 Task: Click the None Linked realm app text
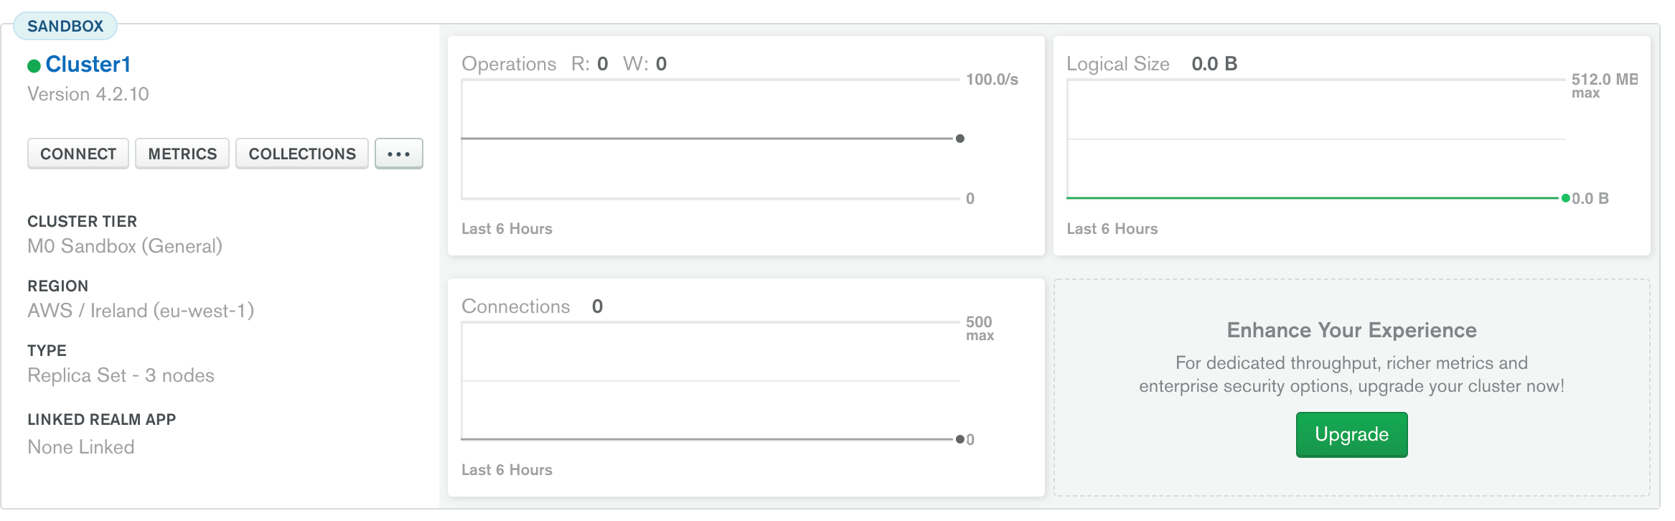pyautogui.click(x=80, y=446)
